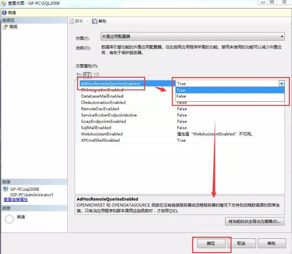
Task: Select the ClrIntegrationEnabled property
Action: pyautogui.click(x=102, y=90)
